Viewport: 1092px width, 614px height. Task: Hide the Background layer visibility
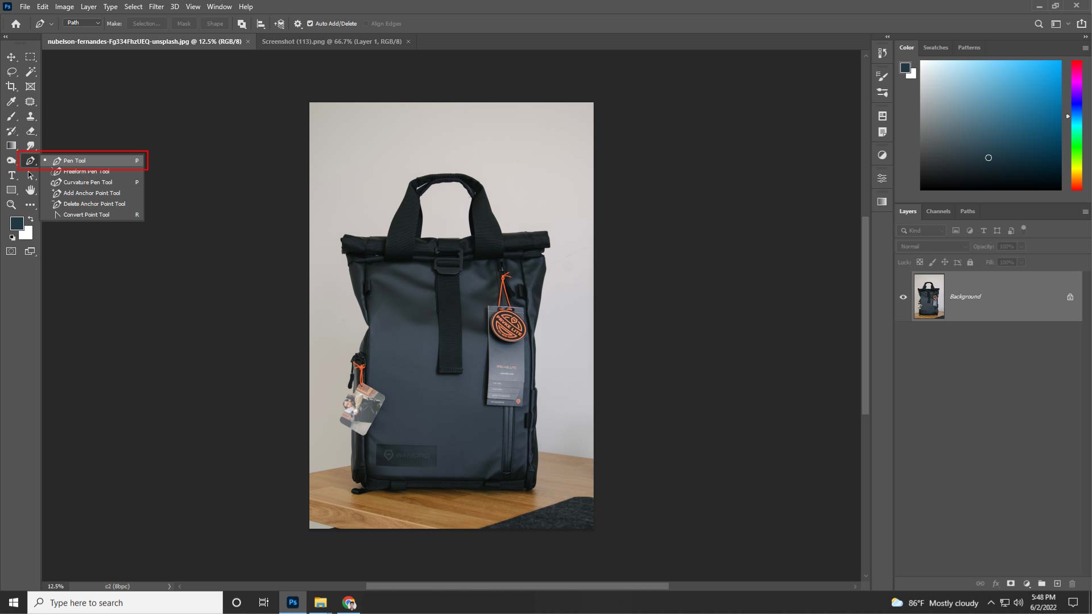coord(903,296)
